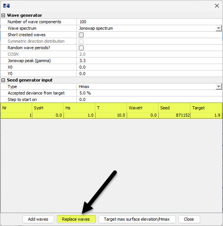
Task: Select the Jonswap spectrum value text
Action: coord(96,28)
